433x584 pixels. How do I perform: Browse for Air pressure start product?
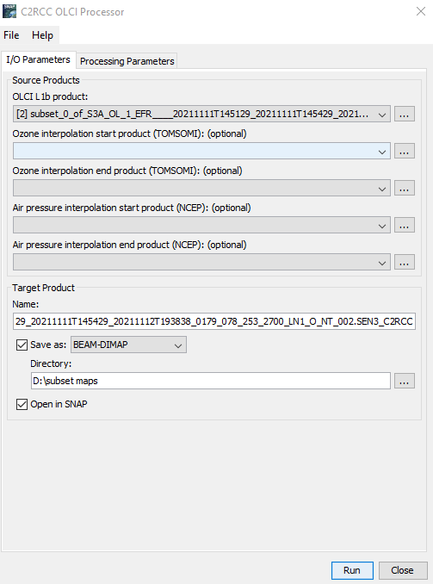[x=405, y=225]
